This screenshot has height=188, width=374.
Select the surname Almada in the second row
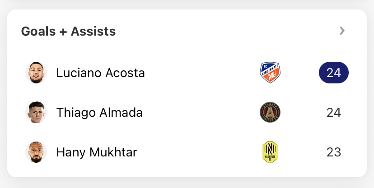coord(121,113)
